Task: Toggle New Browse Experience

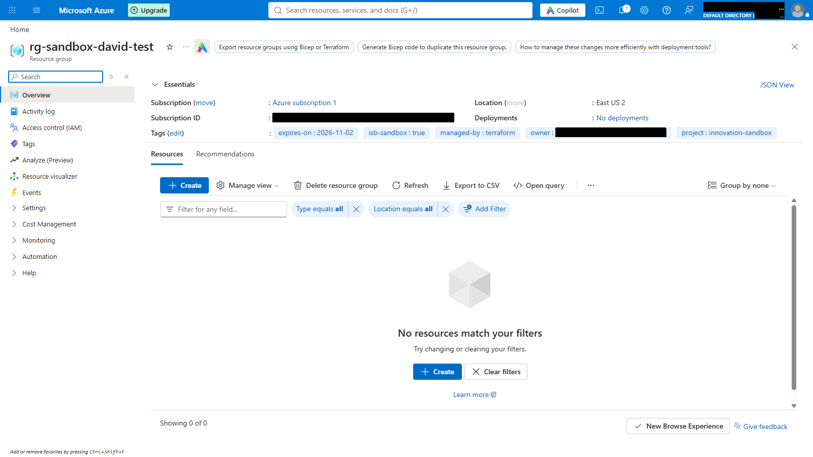Action: [678, 426]
